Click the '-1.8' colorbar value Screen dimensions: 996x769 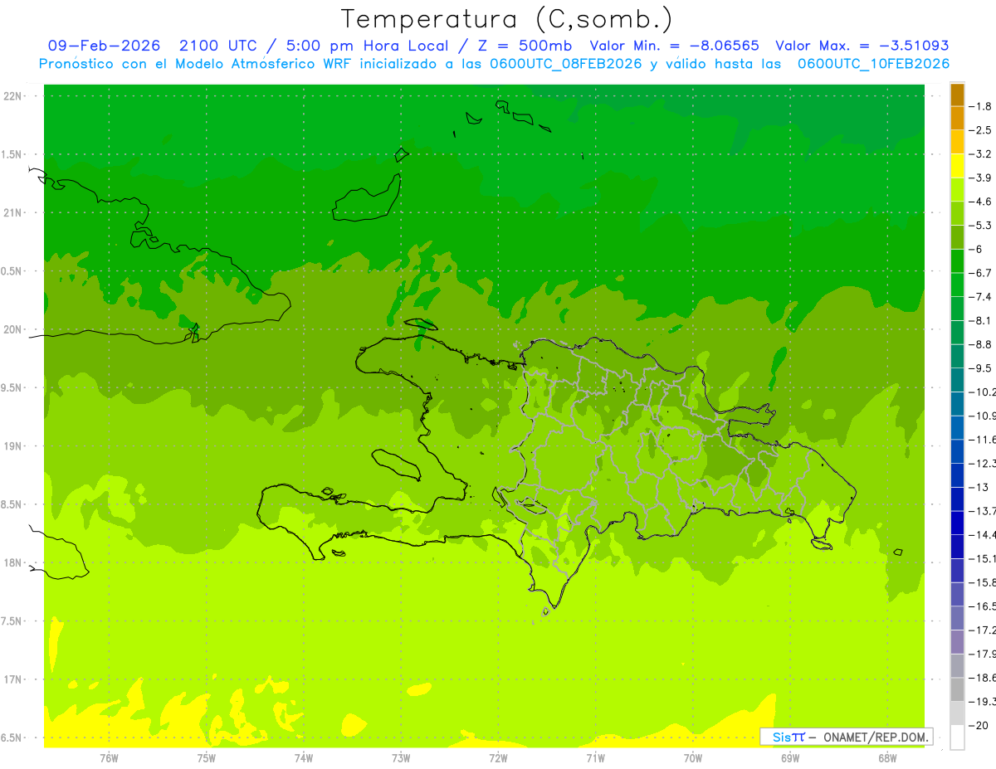(x=981, y=106)
